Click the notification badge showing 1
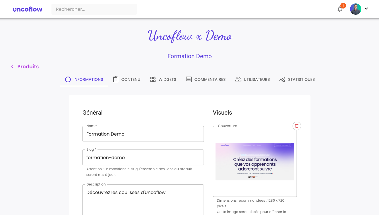Screen dimensions: 379x215 pyautogui.click(x=343, y=5)
